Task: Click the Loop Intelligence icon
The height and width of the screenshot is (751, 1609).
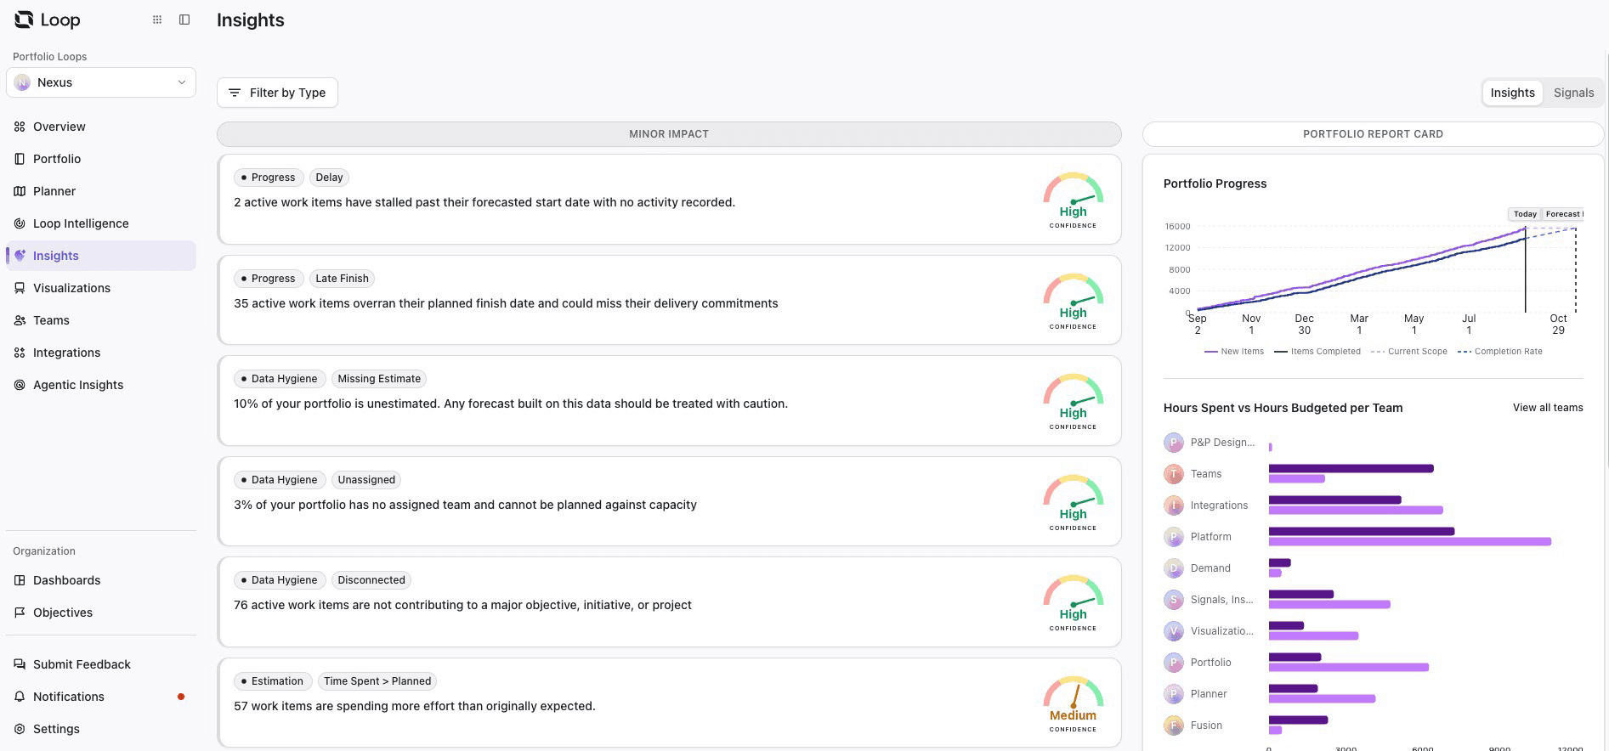Action: pyautogui.click(x=20, y=223)
